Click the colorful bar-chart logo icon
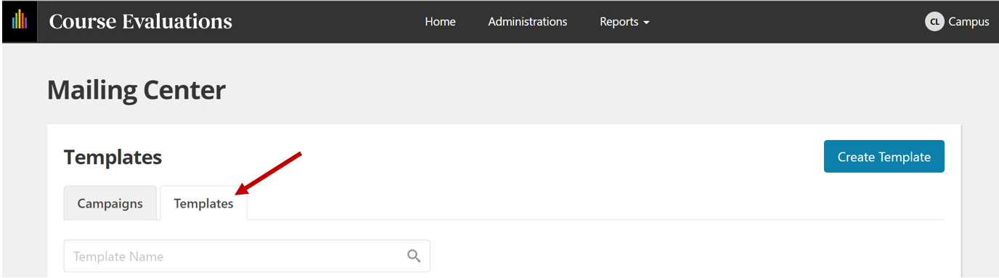 tap(20, 21)
